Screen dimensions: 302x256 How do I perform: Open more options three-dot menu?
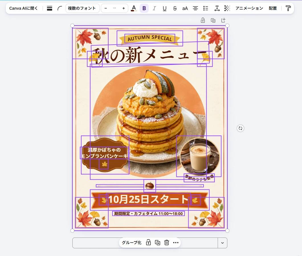(x=176, y=243)
